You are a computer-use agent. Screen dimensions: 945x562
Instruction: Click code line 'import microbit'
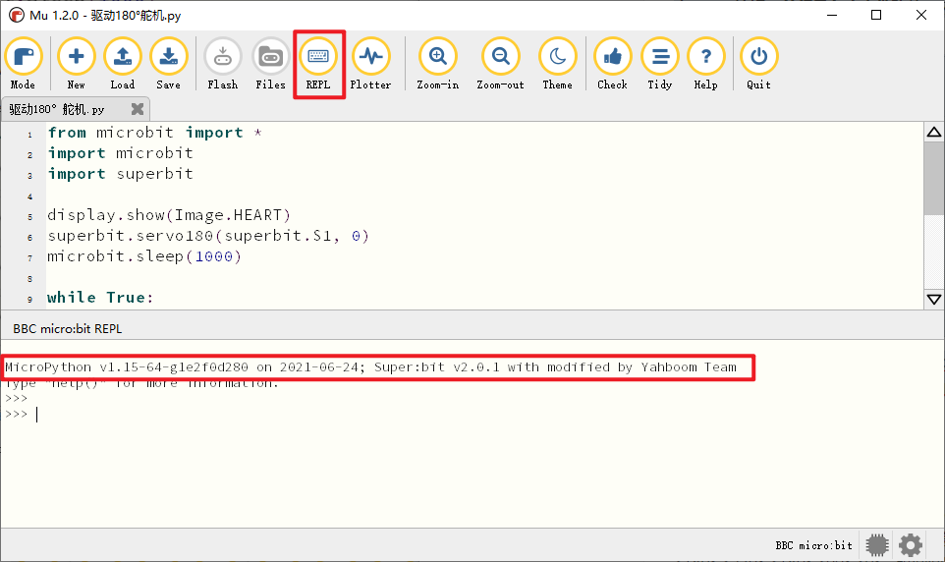(x=121, y=153)
